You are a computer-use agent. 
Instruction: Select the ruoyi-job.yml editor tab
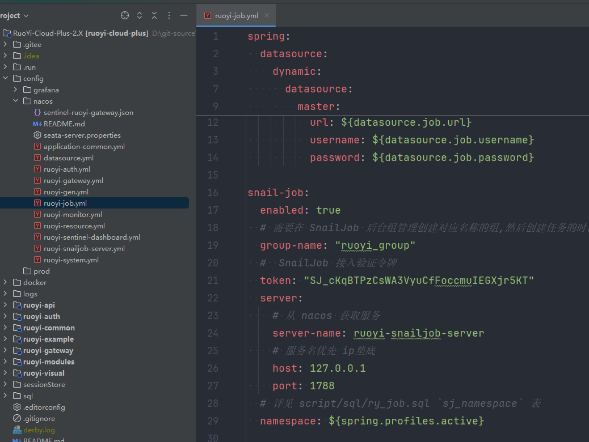pos(236,16)
